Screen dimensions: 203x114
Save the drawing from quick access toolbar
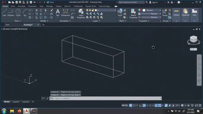click(16, 2)
